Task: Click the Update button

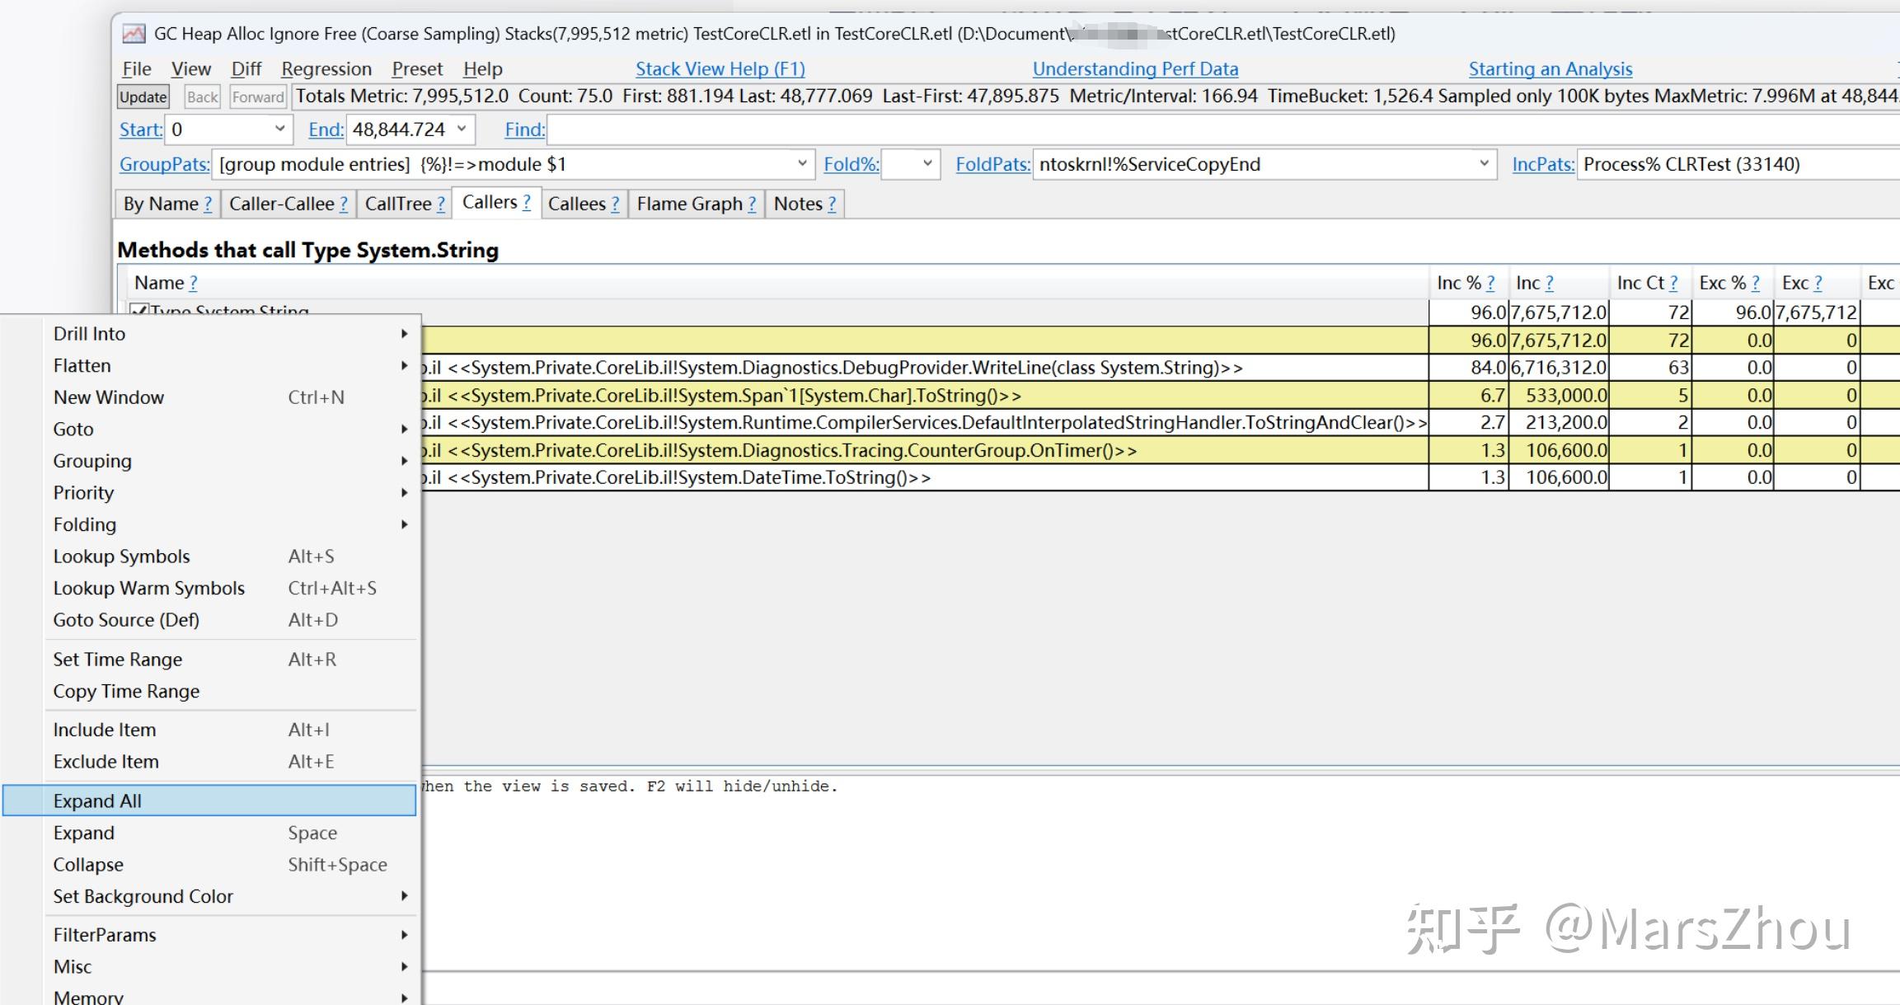Action: tap(142, 96)
